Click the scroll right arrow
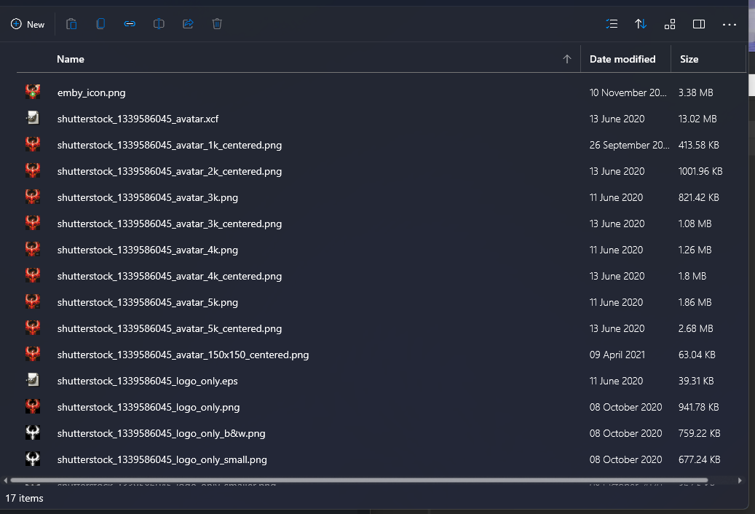 tap(740, 481)
